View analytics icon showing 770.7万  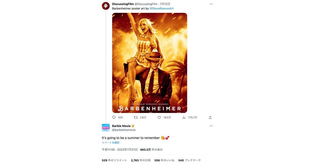pyautogui.click(x=184, y=117)
